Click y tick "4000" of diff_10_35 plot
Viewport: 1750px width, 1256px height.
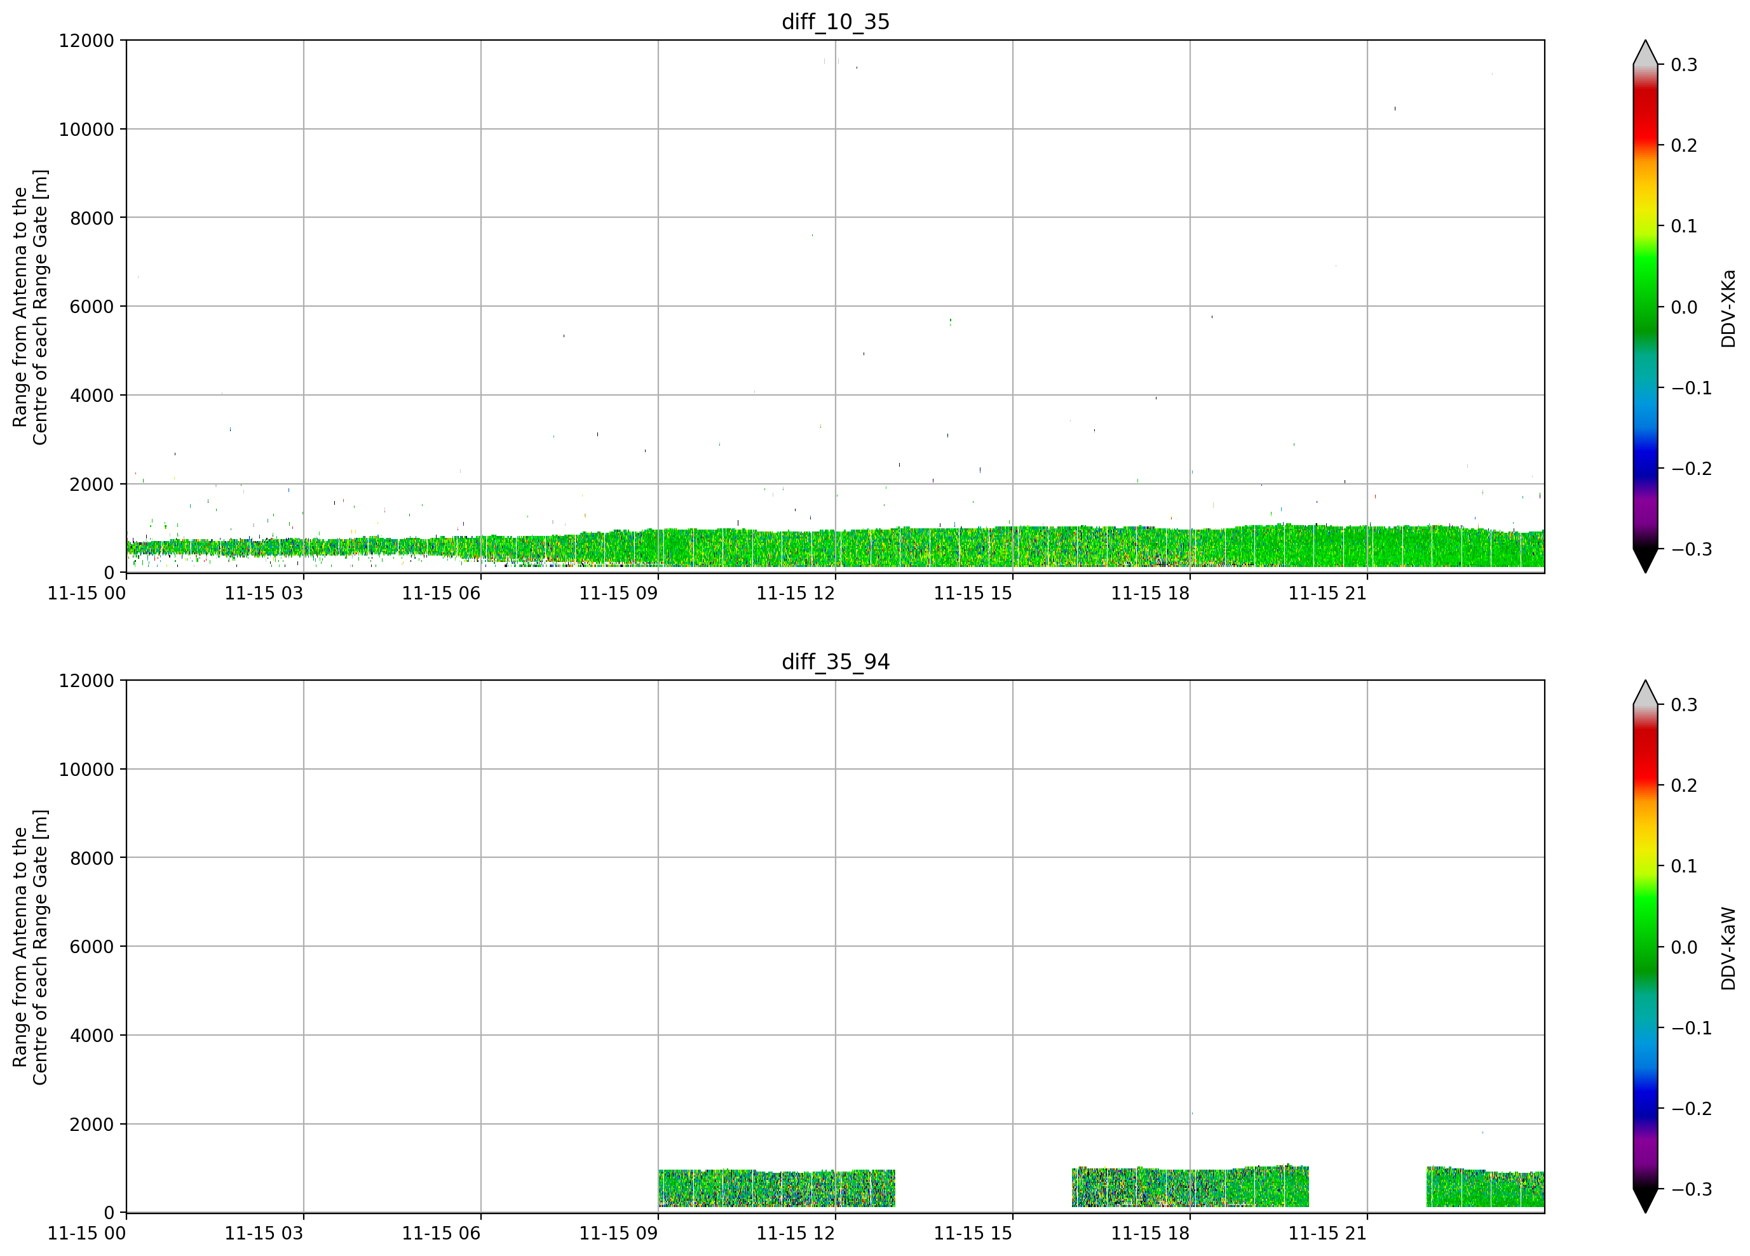(x=92, y=396)
